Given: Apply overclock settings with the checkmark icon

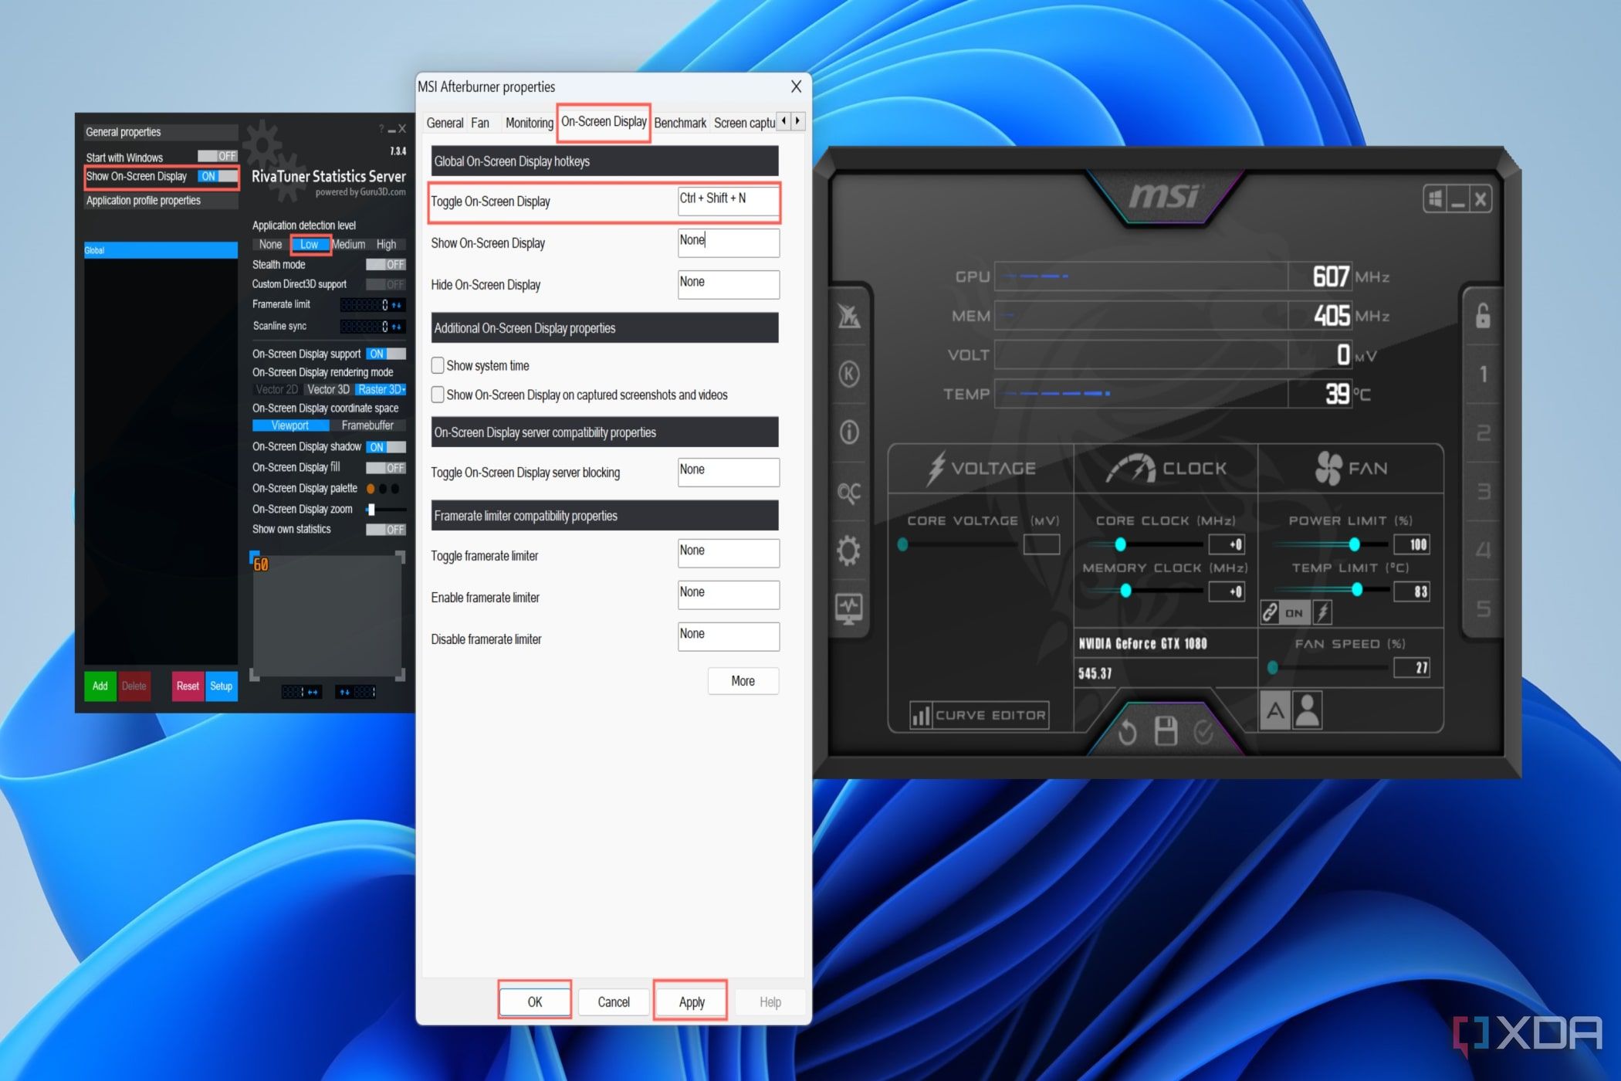Looking at the screenshot, I should coord(1203,731).
